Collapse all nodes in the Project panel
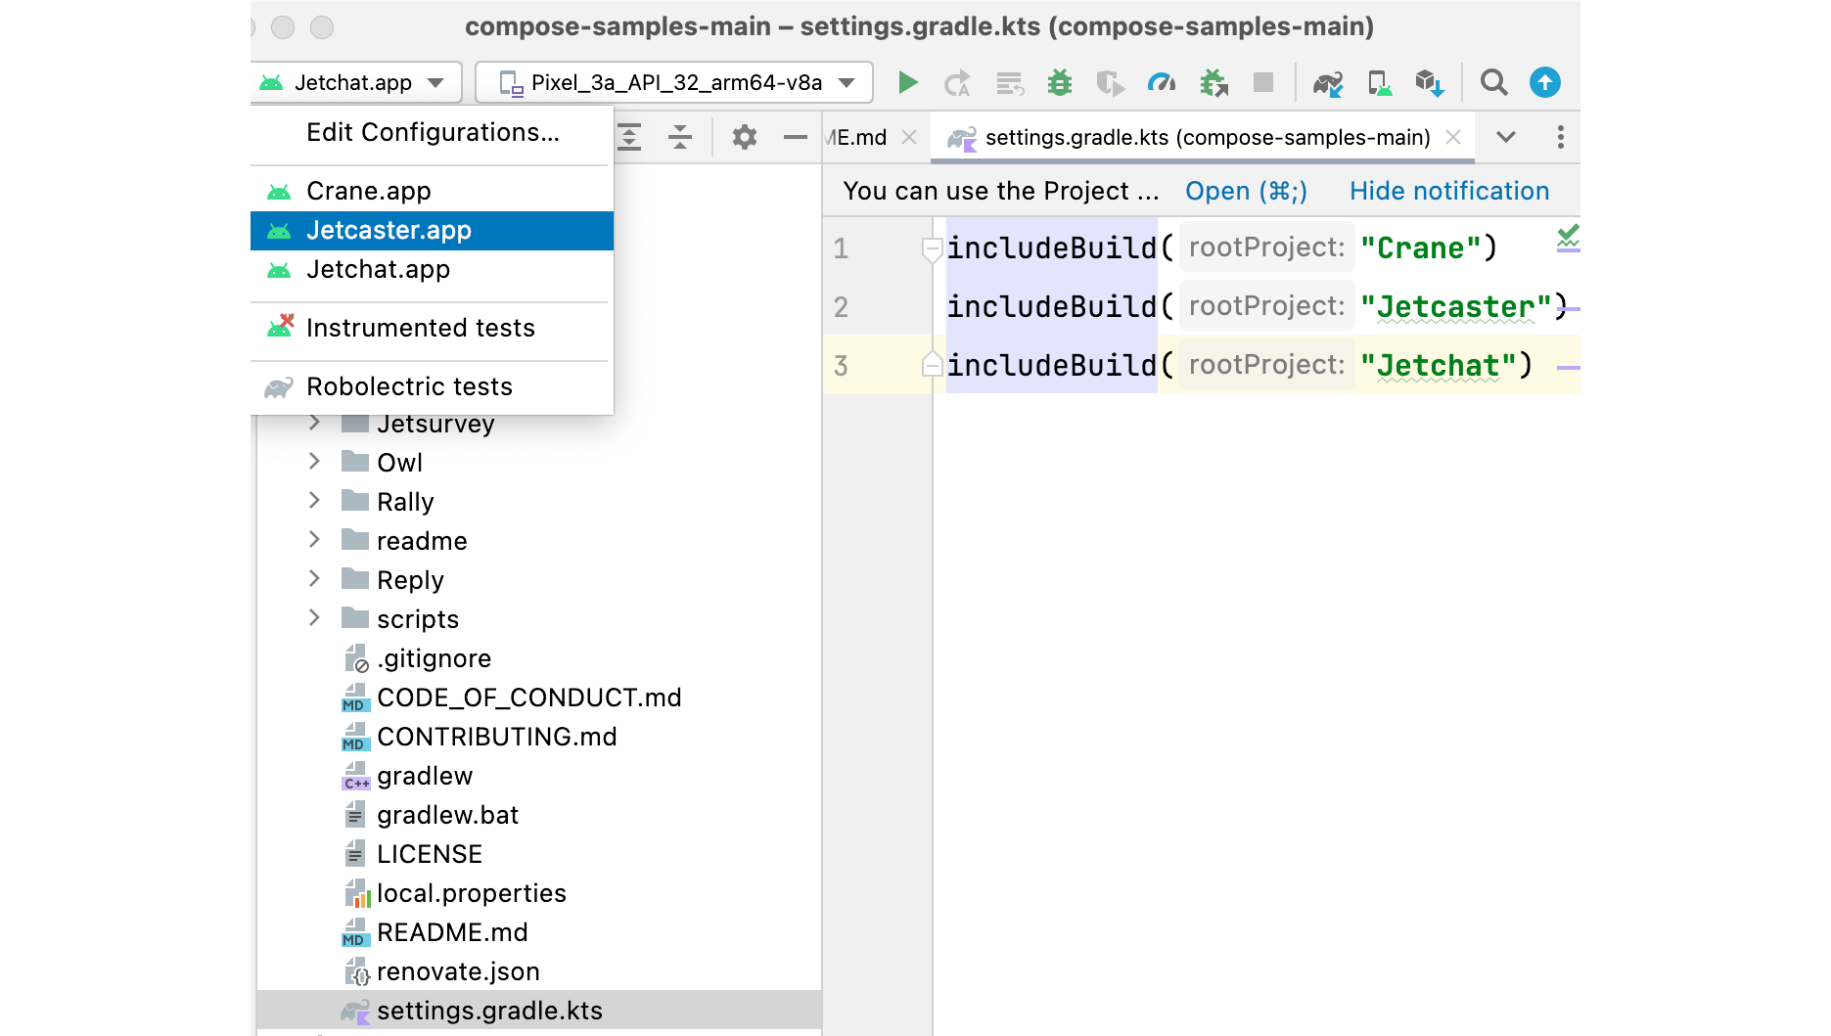This screenshot has height=1036, width=1831. [x=680, y=137]
